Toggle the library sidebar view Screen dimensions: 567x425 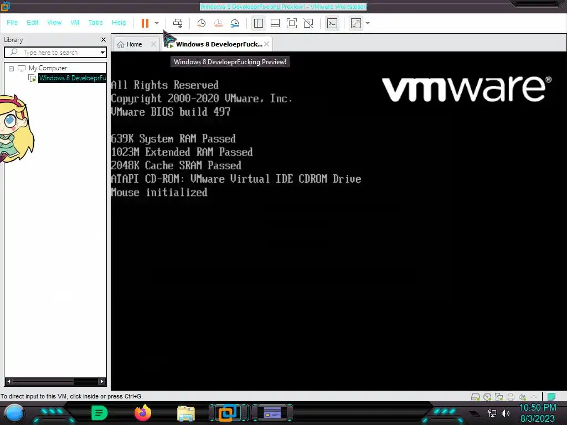point(258,23)
